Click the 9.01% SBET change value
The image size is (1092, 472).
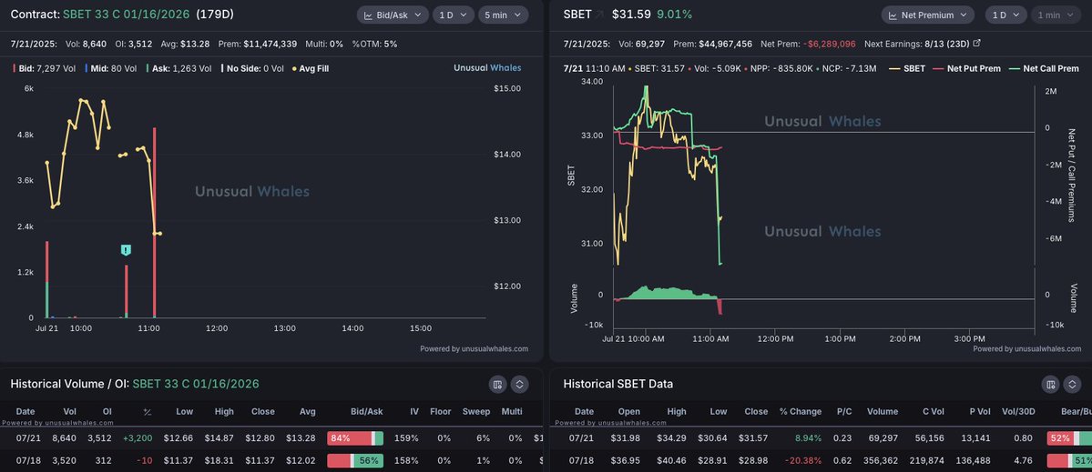673,14
